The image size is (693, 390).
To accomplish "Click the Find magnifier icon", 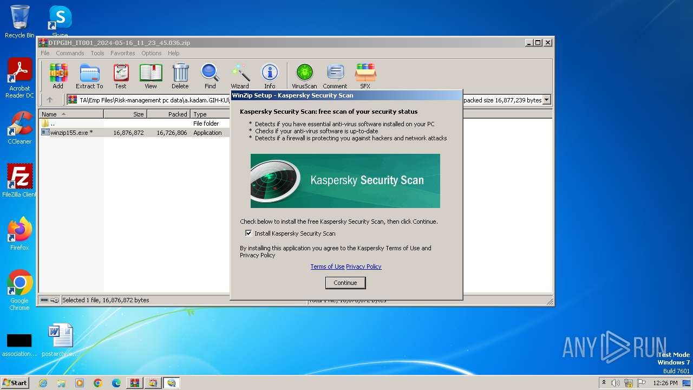I will pyautogui.click(x=210, y=76).
